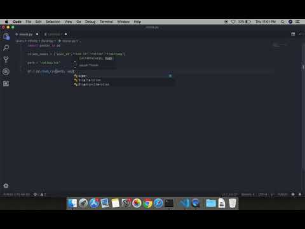
Task: Open the editor More Actions ellipsis
Action: (301, 34)
